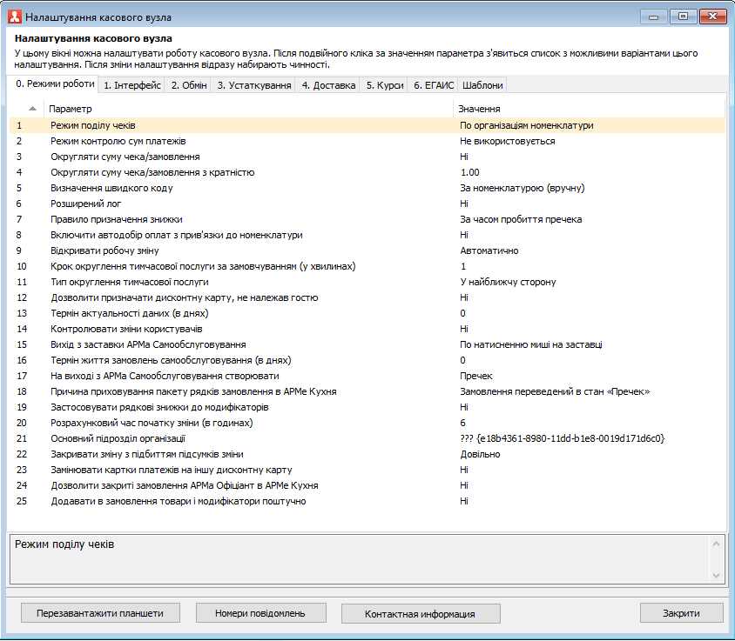
Task: Select row Закривати зміну з підбиттям підсумків
Action: tap(367, 454)
